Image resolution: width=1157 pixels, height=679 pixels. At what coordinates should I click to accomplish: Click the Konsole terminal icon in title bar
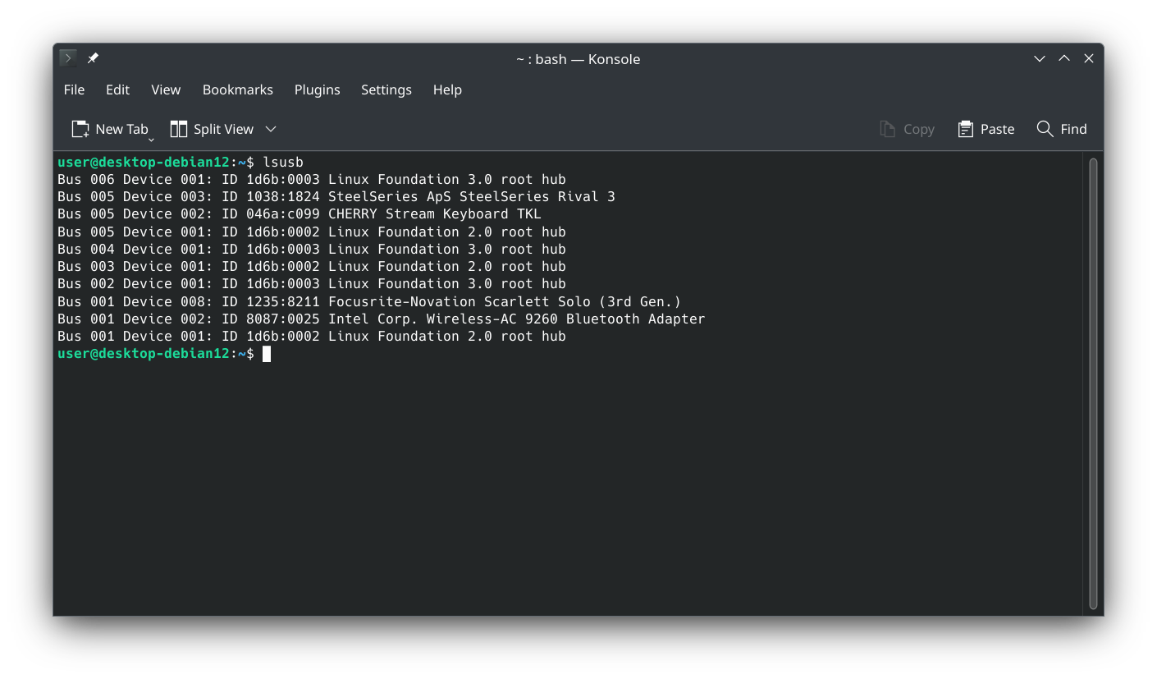coord(68,58)
